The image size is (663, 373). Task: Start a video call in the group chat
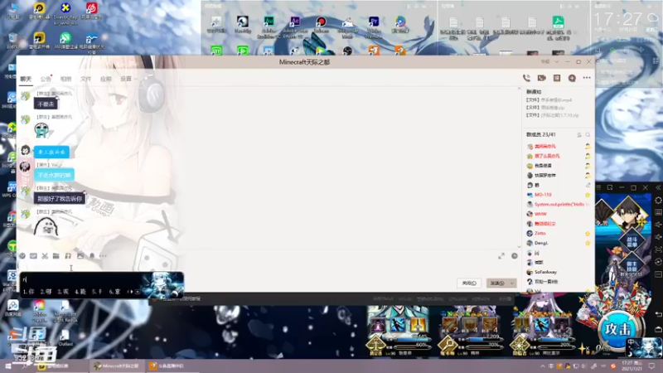[542, 78]
